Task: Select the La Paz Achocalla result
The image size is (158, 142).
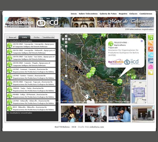Action: [31, 102]
